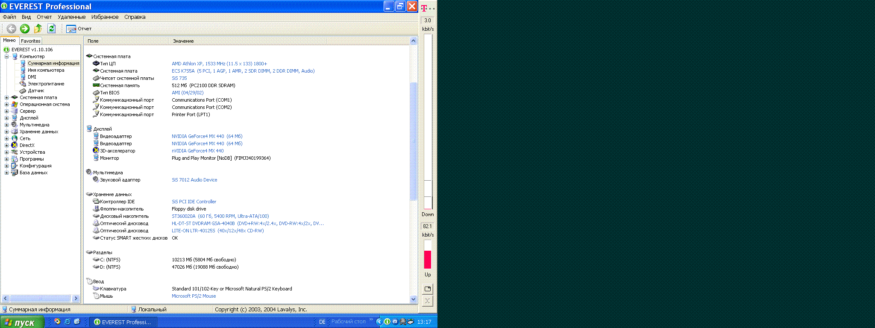Open the Отчет report toolbar button
875x328 pixels.
click(x=79, y=29)
